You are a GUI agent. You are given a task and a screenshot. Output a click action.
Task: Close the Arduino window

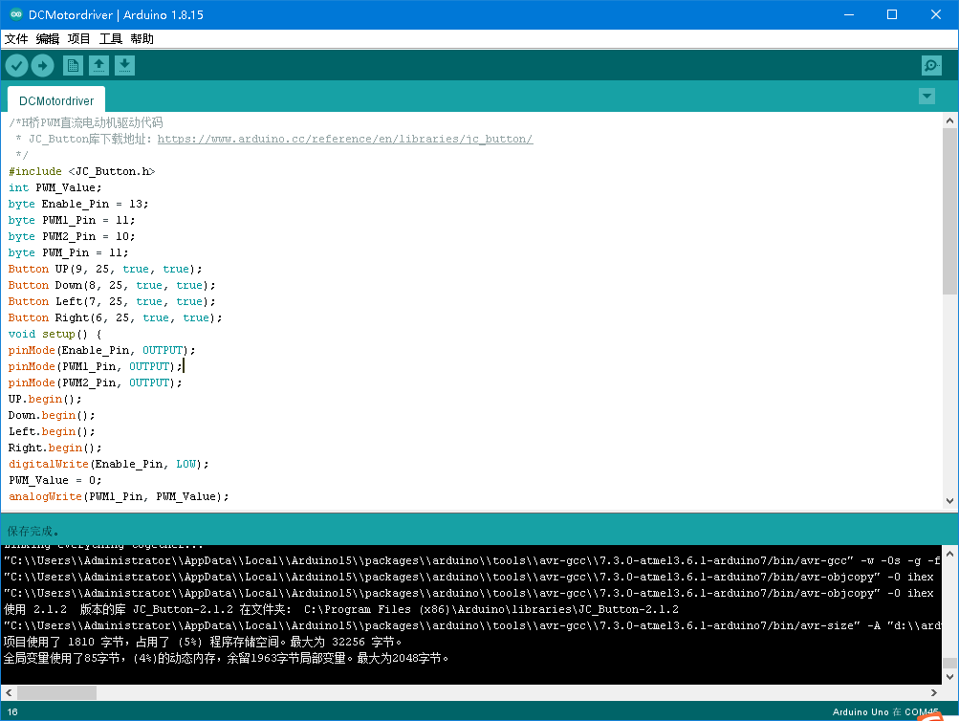tap(936, 14)
